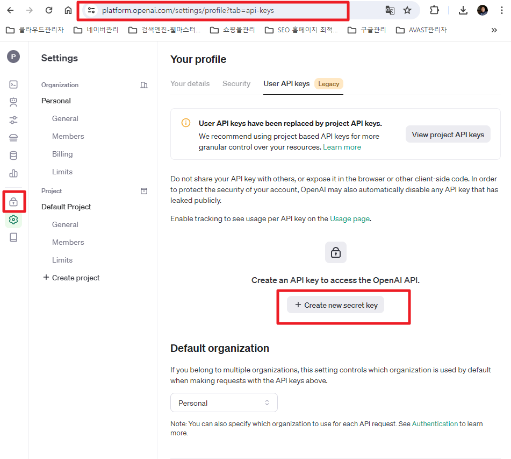Image resolution: width=511 pixels, height=459 pixels.
Task: Open the extensions puzzle icon
Action: (x=434, y=10)
